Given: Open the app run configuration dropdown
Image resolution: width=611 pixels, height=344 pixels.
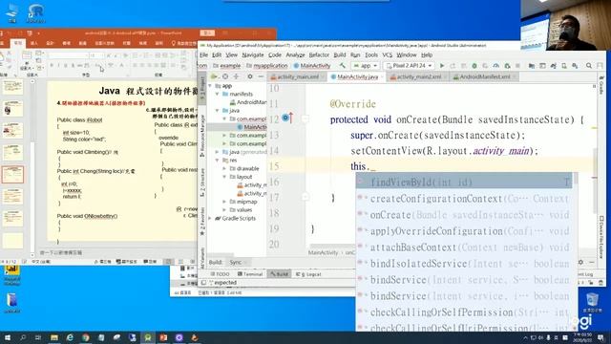Looking at the screenshot, I should click(365, 66).
